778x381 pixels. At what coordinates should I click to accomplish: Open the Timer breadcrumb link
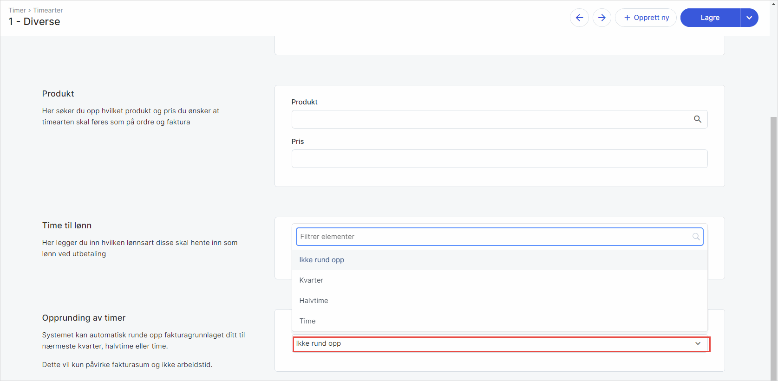17,10
